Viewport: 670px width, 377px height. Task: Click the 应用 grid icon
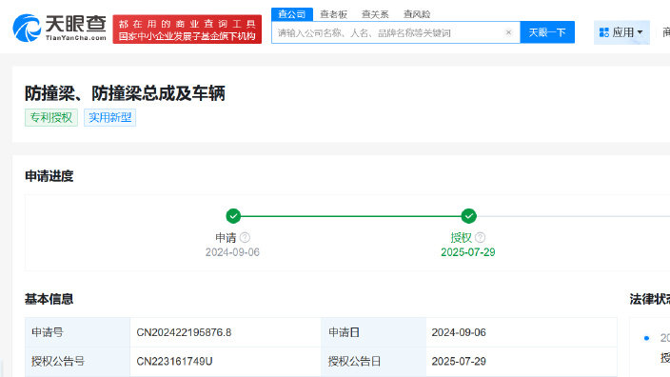pyautogui.click(x=603, y=32)
